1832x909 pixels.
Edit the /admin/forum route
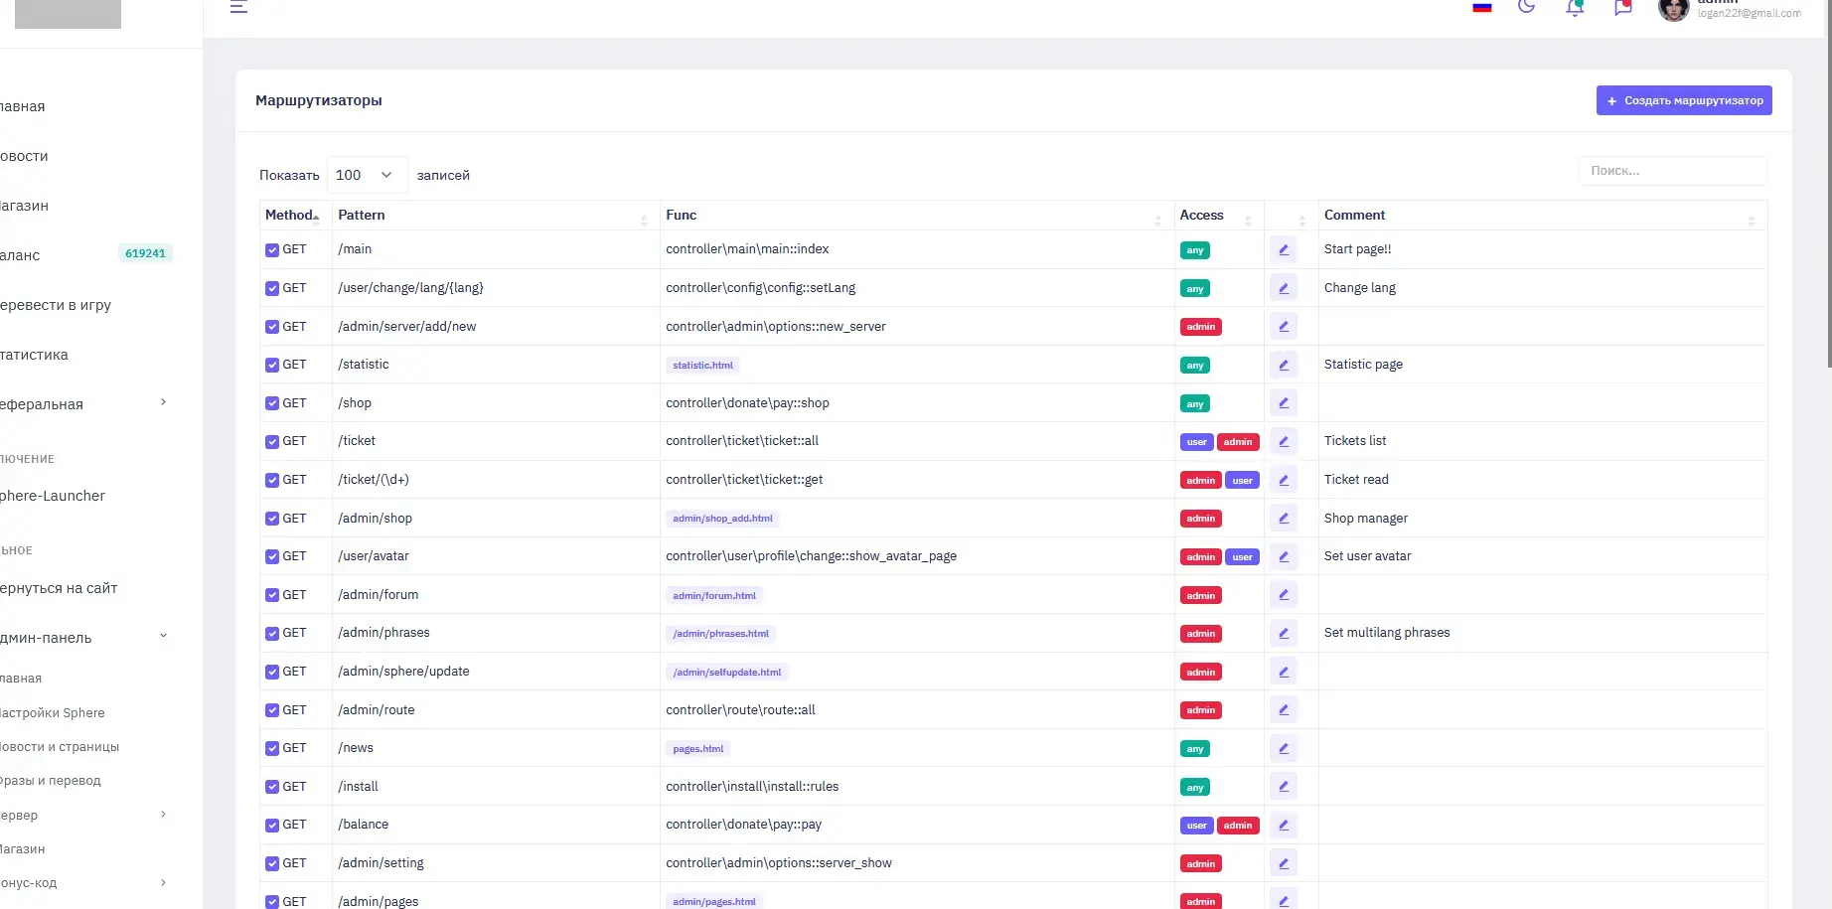coord(1284,595)
